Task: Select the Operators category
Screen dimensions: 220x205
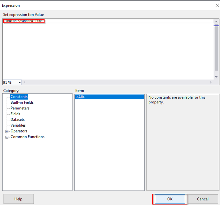Action: click(19, 131)
